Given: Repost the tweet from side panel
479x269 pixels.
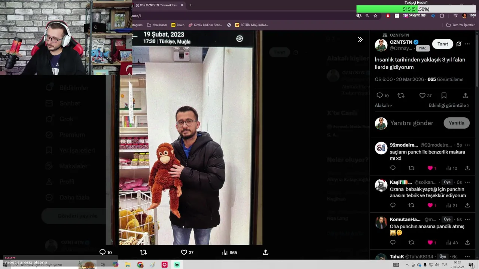Looking at the screenshot, I should (x=401, y=96).
